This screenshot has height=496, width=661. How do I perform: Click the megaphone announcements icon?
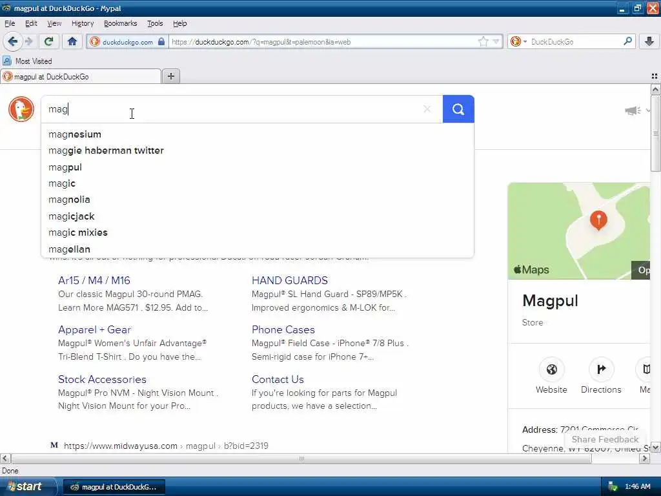633,110
